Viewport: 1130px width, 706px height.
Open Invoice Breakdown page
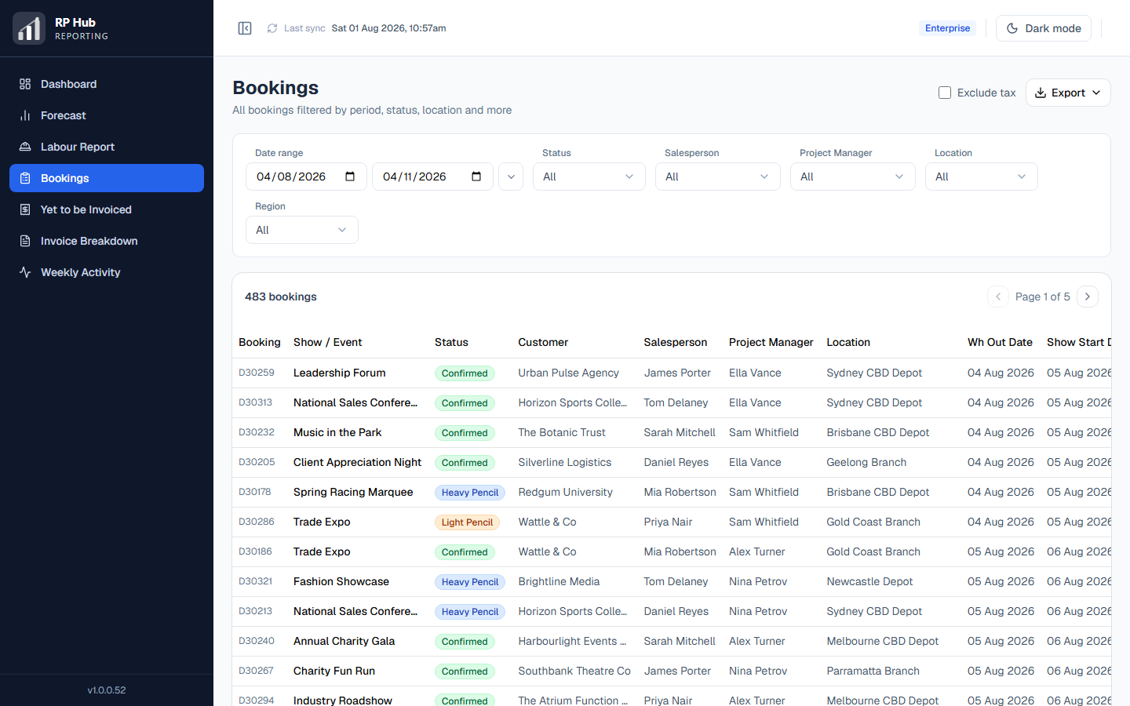tap(107, 241)
